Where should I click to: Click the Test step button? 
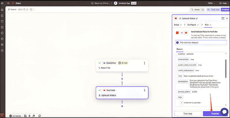point(188,114)
